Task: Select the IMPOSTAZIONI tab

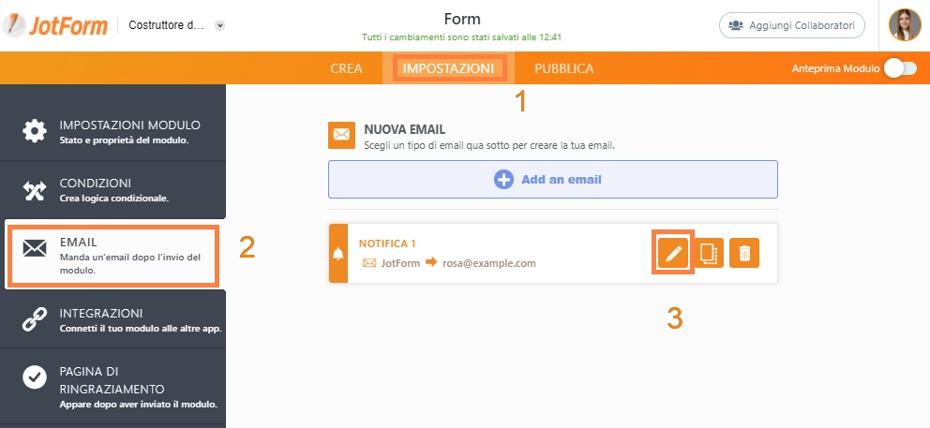Action: point(448,68)
